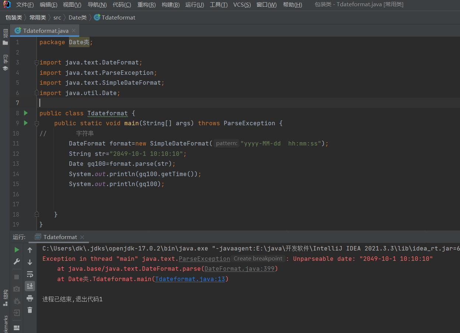Open the 构建(B) menu
This screenshot has height=333, width=460.
(171, 5)
